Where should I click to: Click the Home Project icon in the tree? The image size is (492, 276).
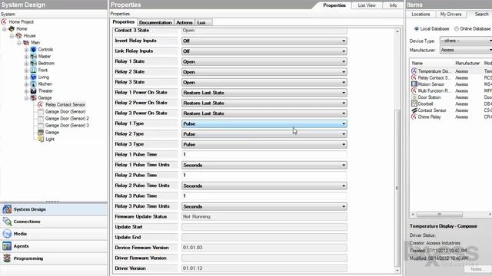pos(4,21)
